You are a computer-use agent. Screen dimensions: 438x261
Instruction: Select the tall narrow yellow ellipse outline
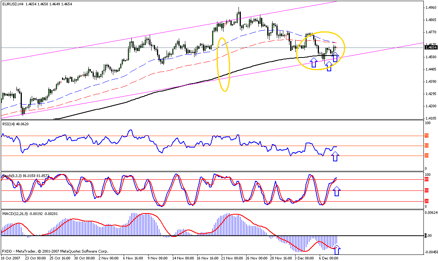pos(224,64)
